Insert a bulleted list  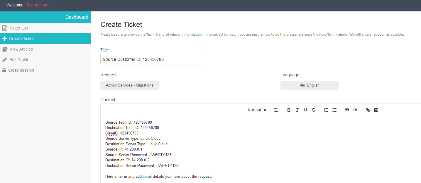tap(334, 110)
